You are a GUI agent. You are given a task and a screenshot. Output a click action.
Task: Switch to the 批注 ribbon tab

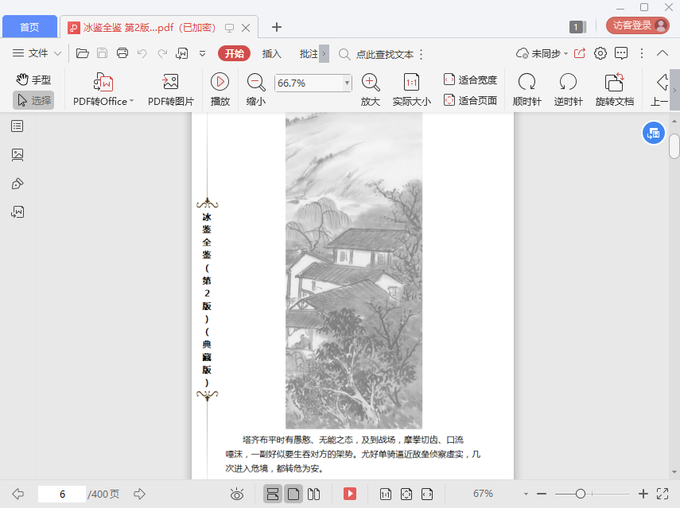(309, 54)
